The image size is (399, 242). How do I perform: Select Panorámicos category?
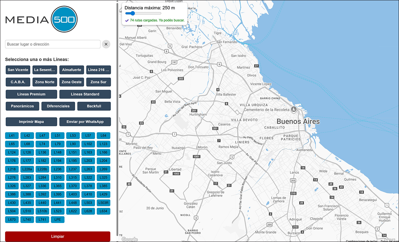(x=22, y=106)
